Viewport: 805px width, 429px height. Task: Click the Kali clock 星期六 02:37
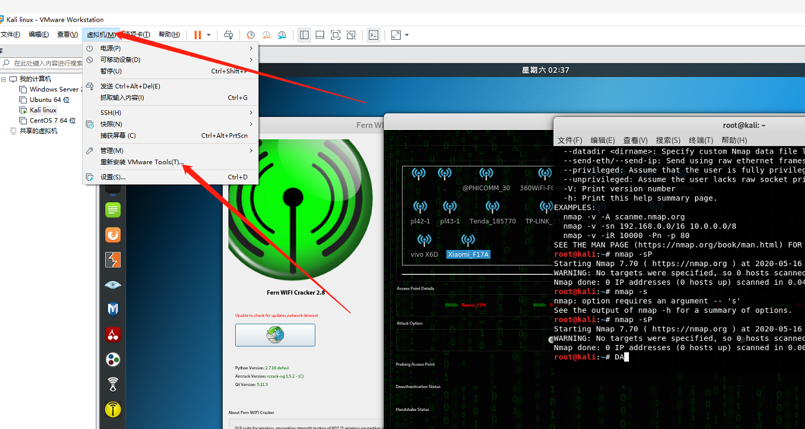546,70
